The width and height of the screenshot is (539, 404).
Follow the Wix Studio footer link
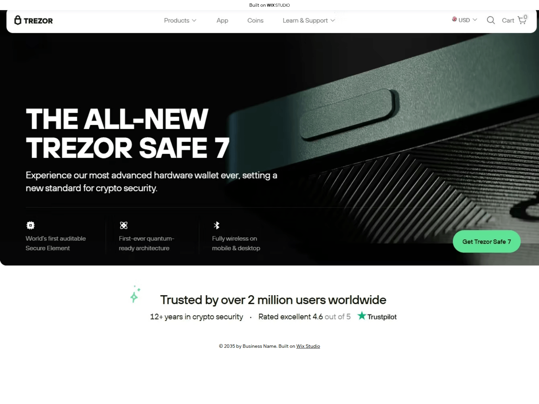[x=308, y=346]
